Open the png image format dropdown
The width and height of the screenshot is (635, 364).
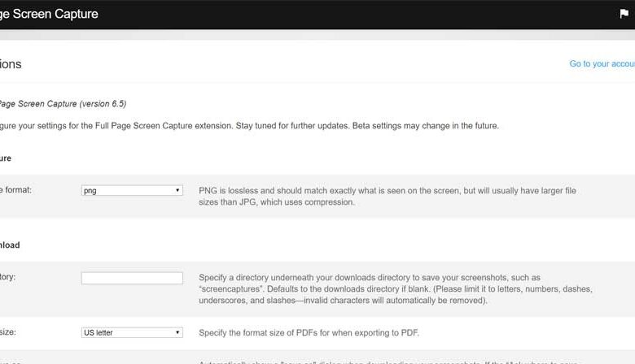click(131, 190)
